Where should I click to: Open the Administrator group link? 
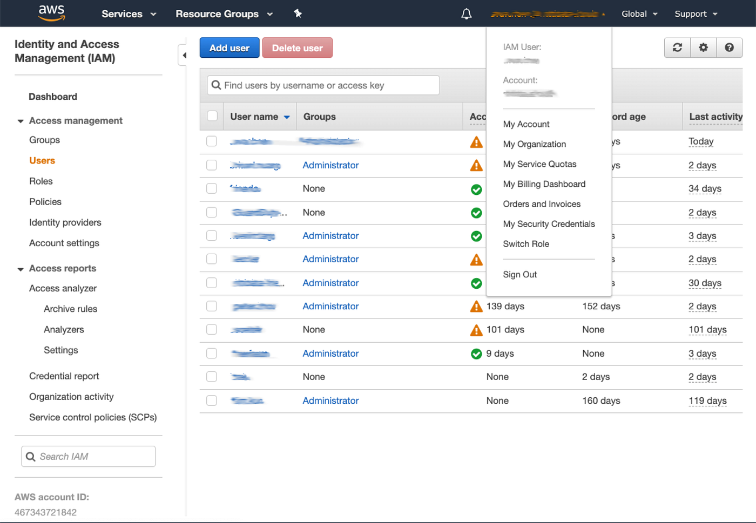pyautogui.click(x=330, y=165)
